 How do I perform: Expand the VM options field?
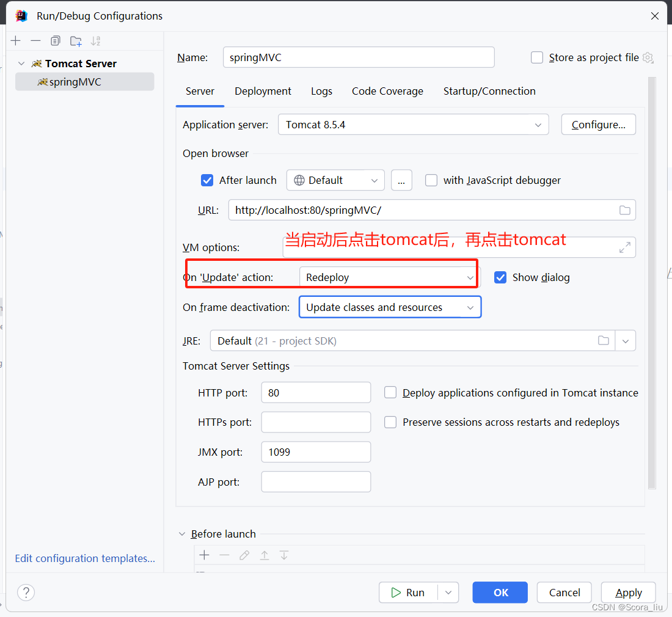[625, 247]
